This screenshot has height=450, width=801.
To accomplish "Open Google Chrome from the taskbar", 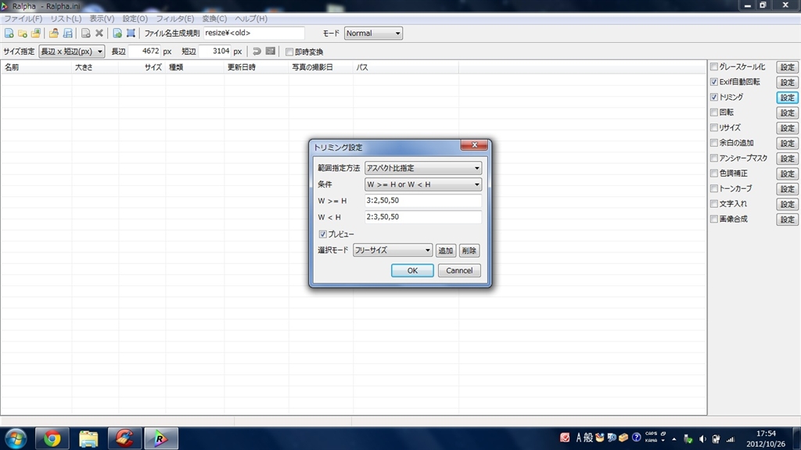I will 52,439.
